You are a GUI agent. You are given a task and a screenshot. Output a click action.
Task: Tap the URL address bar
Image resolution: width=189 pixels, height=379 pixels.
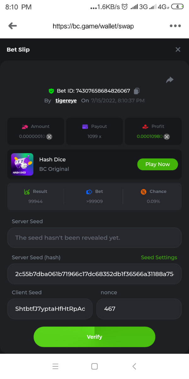93,26
